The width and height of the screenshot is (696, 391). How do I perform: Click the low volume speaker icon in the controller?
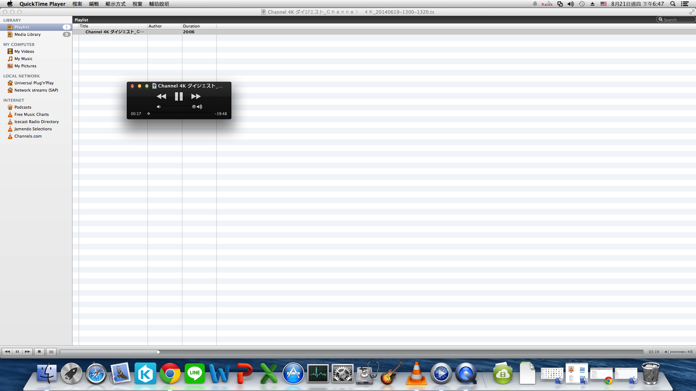coord(158,107)
